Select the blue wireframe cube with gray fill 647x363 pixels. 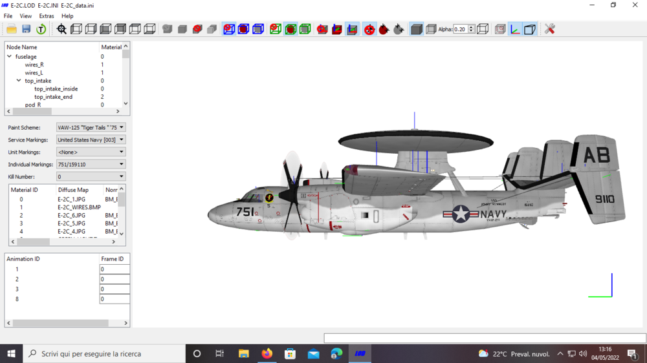point(258,29)
